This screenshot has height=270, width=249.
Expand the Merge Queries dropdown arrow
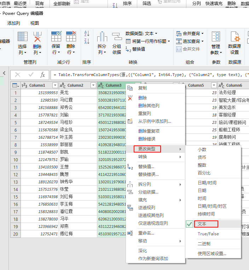203,34
